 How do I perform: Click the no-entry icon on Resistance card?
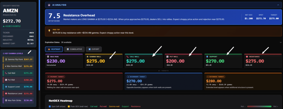pyautogui.click(x=247, y=57)
